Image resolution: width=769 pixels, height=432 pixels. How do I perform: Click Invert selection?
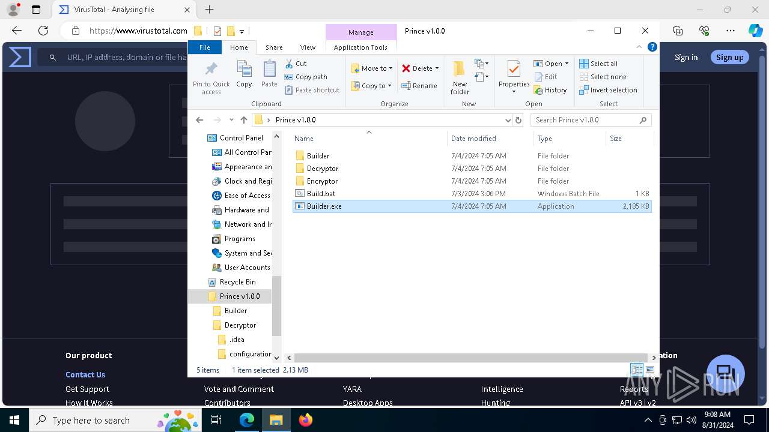tap(608, 90)
